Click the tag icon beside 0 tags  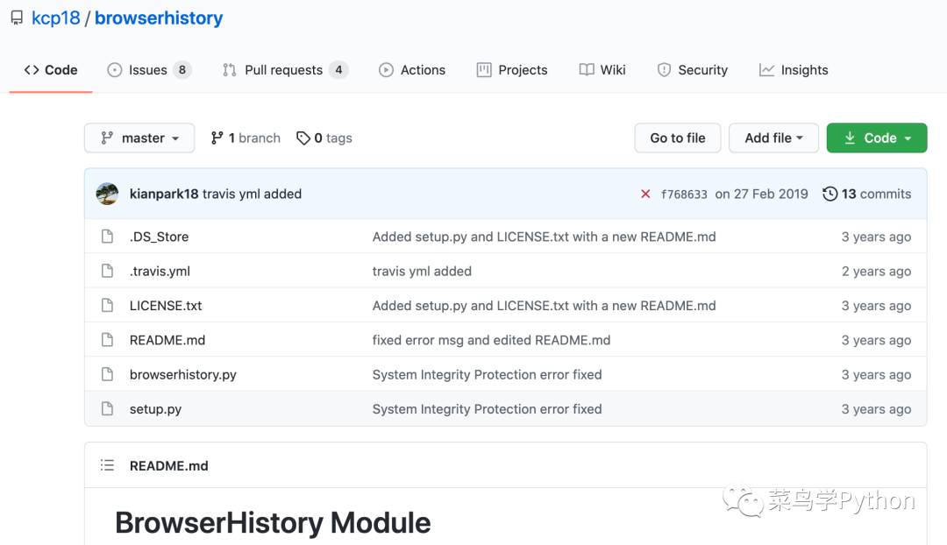[x=303, y=138]
